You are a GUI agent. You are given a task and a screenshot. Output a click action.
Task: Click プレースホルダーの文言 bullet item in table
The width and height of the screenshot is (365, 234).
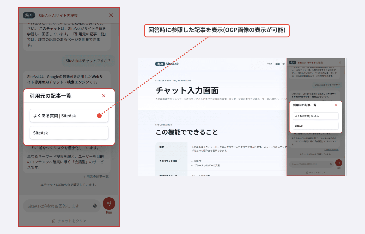coord(207,165)
